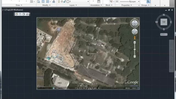Expand the Modify panel dropdown
The image size is (176, 99).
(46, 5)
